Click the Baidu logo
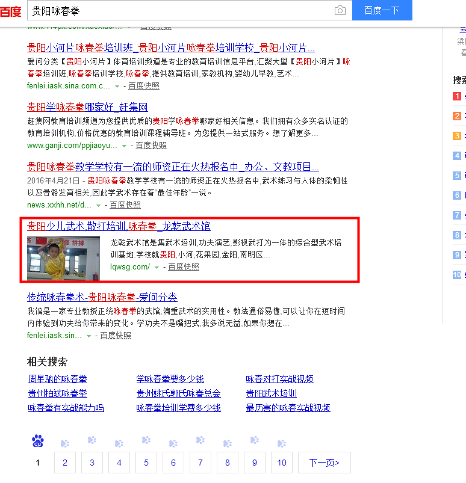466x483 pixels. pyautogui.click(x=10, y=11)
